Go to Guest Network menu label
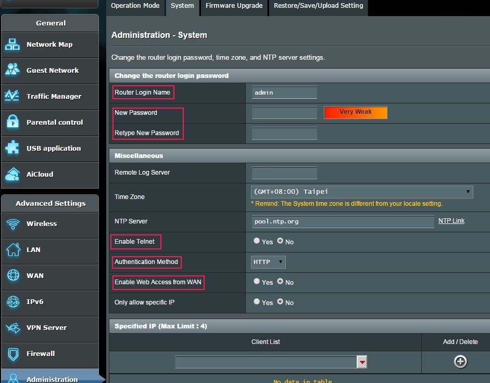Viewport: 490px width, 383px height. [x=53, y=71]
